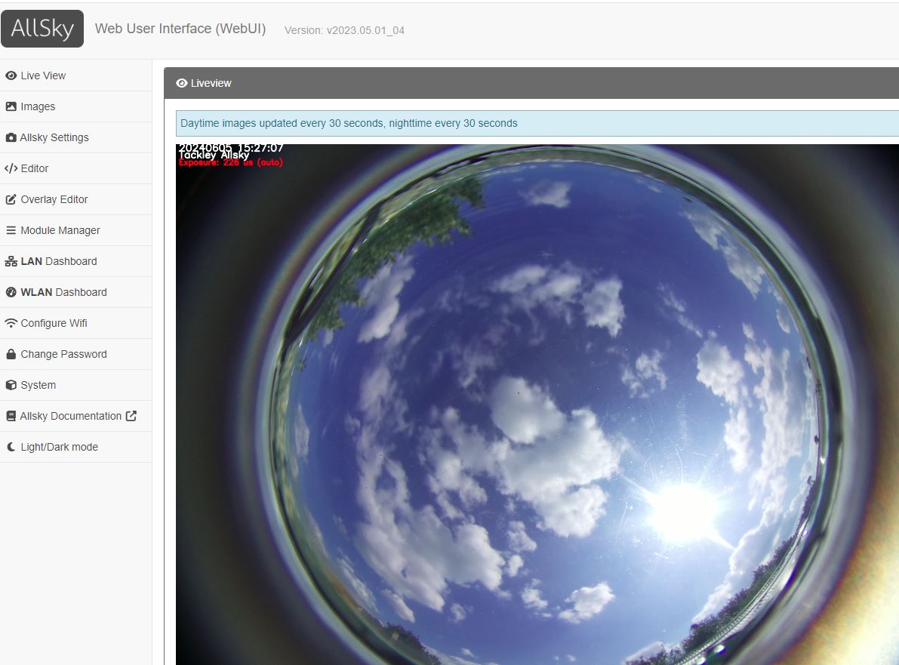Select Images in the sidebar menu
This screenshot has height=665, width=899.
click(x=38, y=106)
